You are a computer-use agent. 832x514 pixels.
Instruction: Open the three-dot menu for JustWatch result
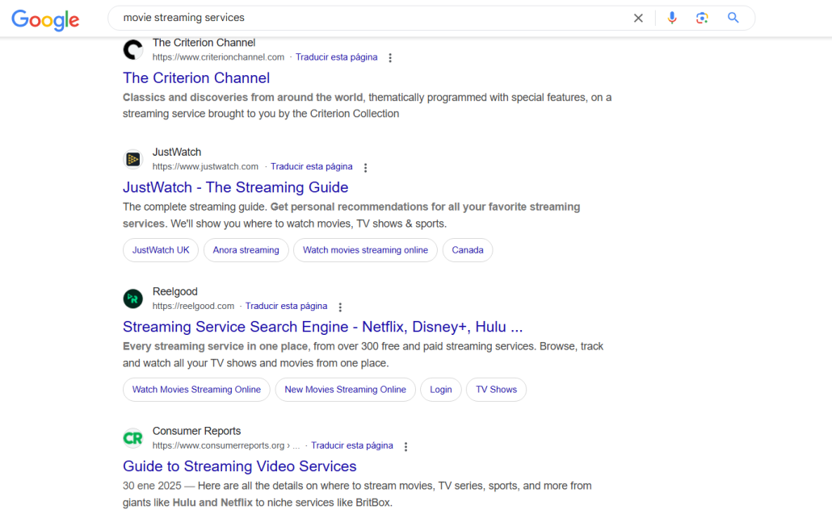(365, 168)
